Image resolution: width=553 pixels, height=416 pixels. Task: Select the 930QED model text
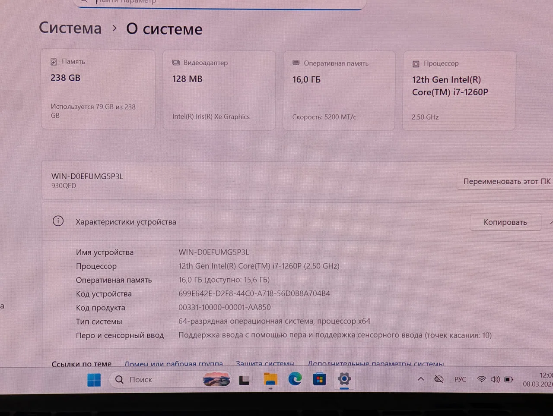(x=64, y=186)
